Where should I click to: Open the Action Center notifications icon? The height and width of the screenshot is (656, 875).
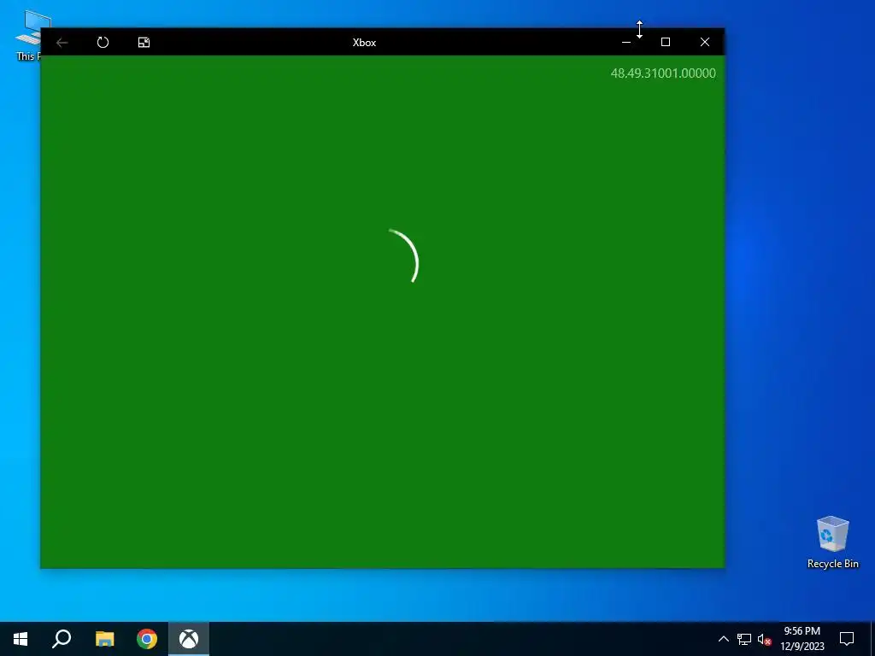click(847, 639)
